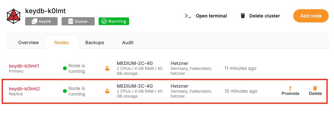Click the trash icon beside Delete cluster
Image resolution: width=334 pixels, height=123 pixels.
tap(243, 16)
